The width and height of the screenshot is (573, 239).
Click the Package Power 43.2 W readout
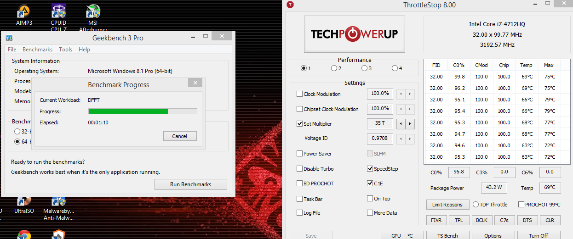[494, 188]
